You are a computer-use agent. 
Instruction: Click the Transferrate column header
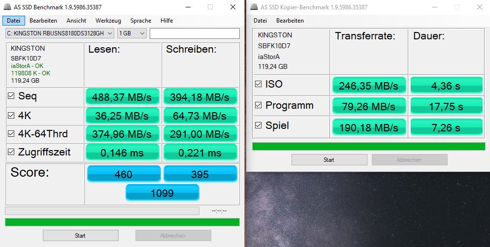click(365, 36)
